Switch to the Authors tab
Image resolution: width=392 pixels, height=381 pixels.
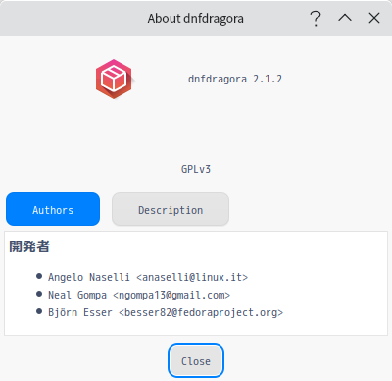[x=53, y=209]
